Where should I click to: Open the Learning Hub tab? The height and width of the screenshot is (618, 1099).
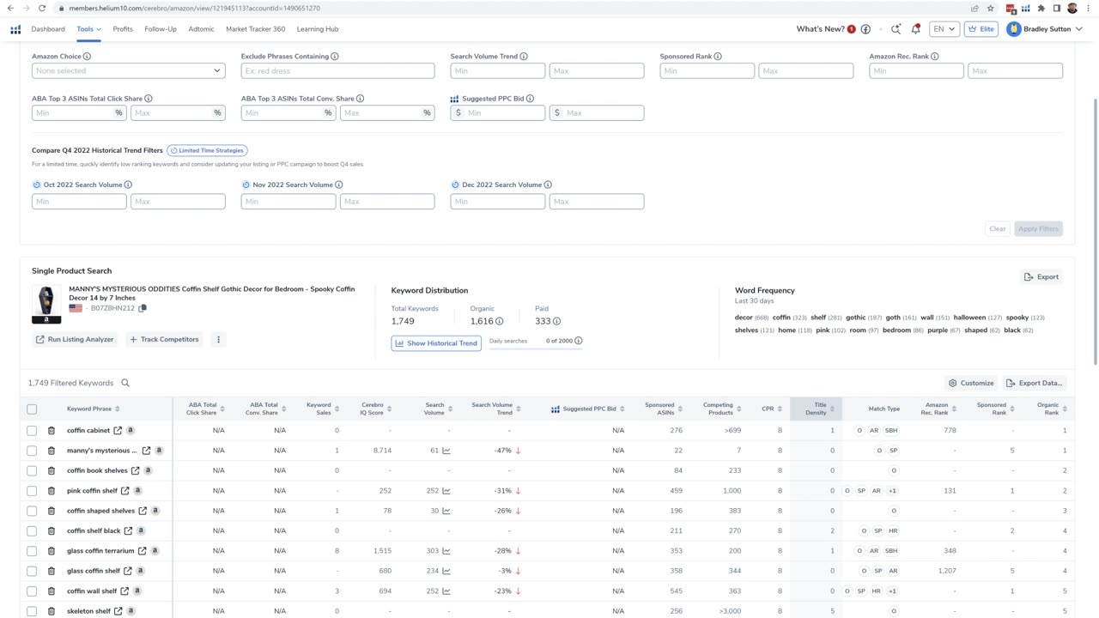click(x=318, y=29)
